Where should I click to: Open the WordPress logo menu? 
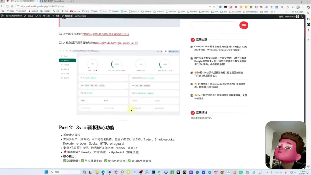[x=2, y=16]
